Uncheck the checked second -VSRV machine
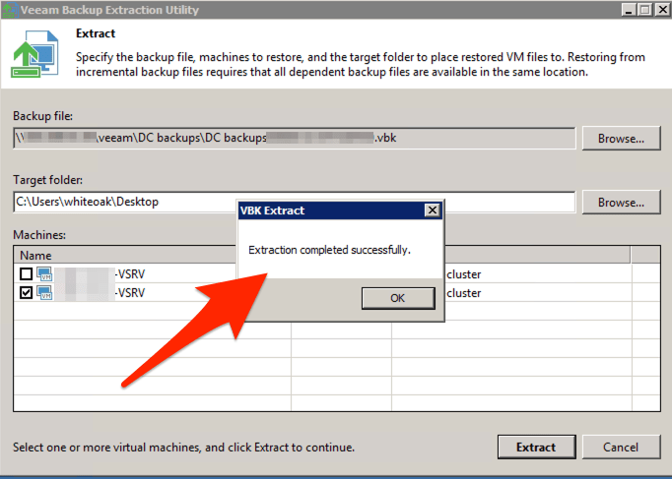This screenshot has width=672, height=479. [27, 292]
